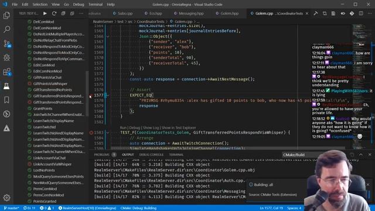375x211 pixels.
Task: Switch to the Subs.cpp editor tab
Action: [123, 13]
